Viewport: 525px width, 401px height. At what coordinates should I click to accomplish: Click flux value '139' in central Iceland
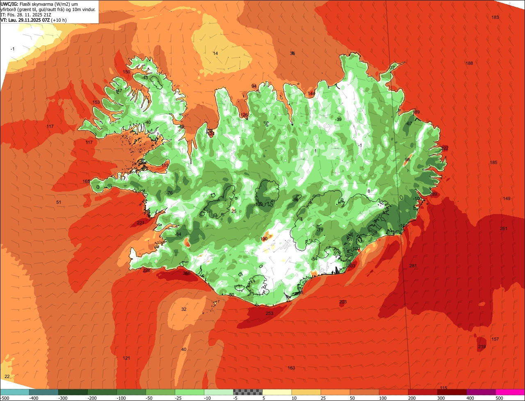tap(259, 204)
